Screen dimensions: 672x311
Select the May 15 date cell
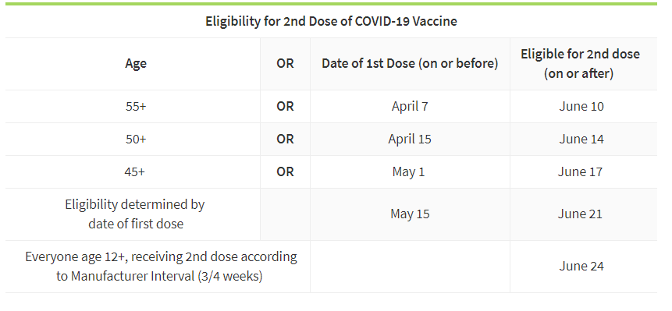click(x=410, y=214)
